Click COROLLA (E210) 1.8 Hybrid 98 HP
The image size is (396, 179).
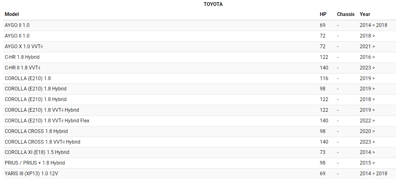tap(200, 89)
